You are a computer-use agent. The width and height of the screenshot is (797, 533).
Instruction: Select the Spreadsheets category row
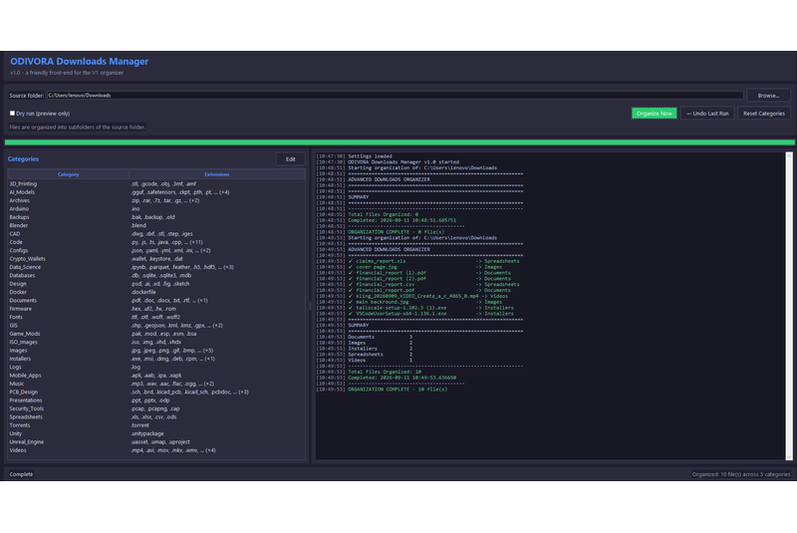156,417
